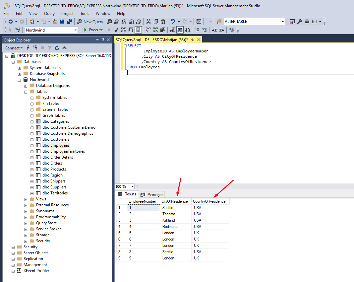Collapse the Tables folder node
354x282 pixels.
26,92
